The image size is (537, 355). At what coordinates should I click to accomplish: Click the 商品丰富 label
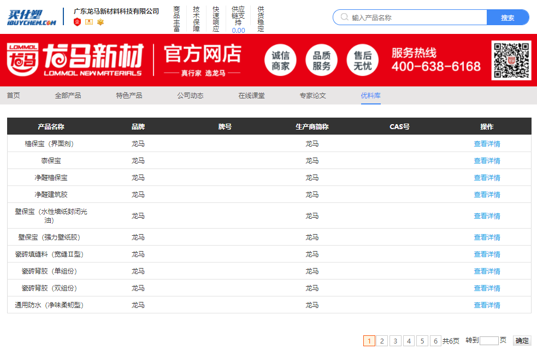click(176, 19)
